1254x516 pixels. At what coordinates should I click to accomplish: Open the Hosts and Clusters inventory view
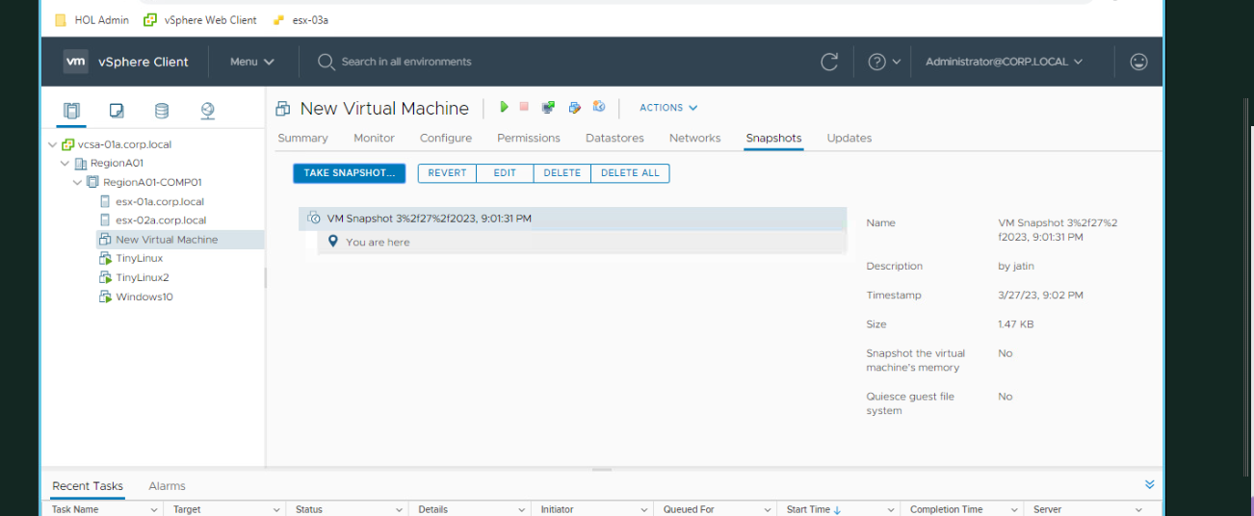coord(71,111)
